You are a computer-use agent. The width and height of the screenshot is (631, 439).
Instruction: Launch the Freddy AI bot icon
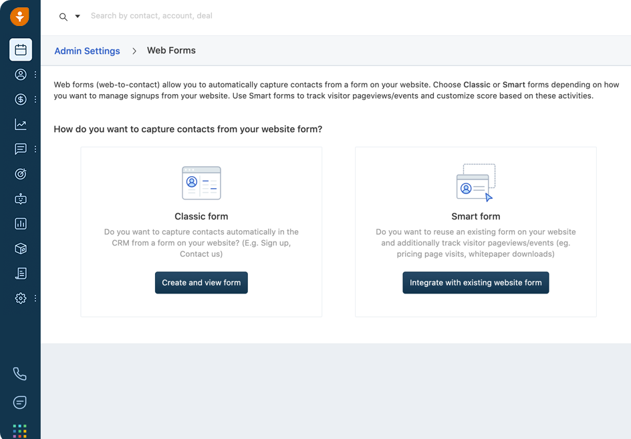(20, 199)
